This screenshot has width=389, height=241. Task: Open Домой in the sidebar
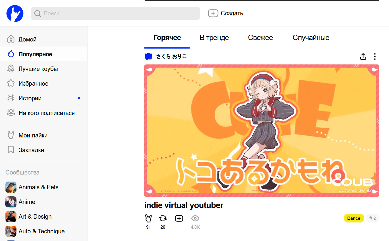[44, 39]
